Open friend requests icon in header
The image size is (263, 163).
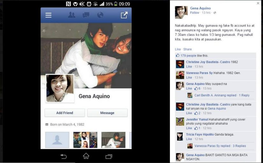[x=72, y=15]
